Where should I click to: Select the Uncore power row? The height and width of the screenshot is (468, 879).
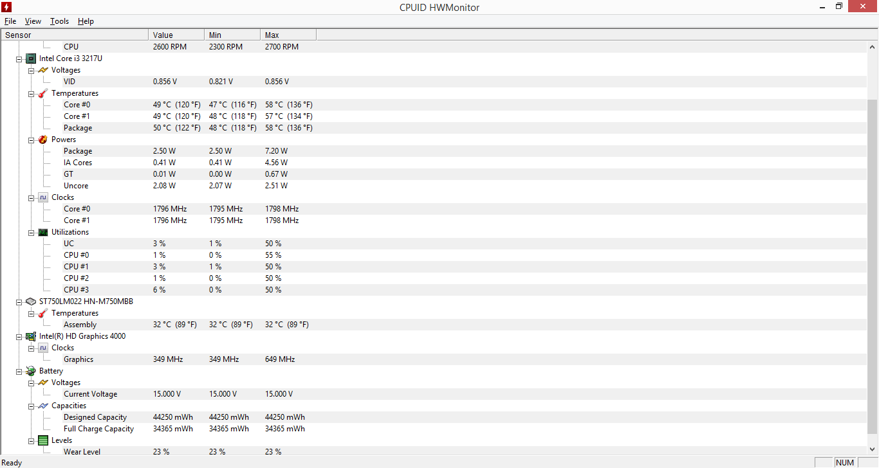[x=434, y=186]
